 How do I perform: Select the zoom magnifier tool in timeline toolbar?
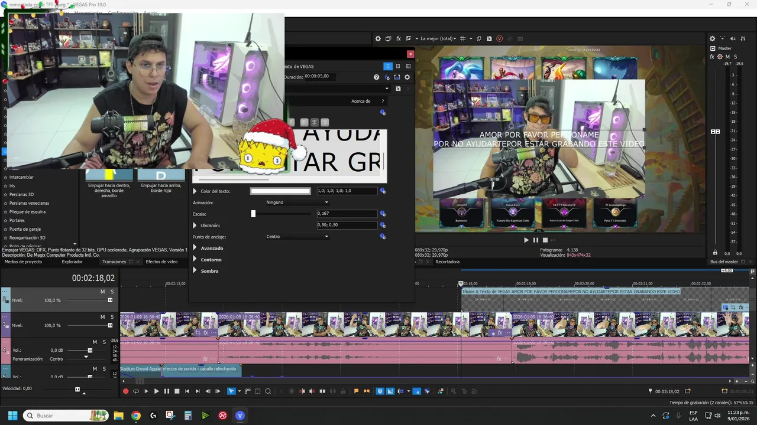268,391
